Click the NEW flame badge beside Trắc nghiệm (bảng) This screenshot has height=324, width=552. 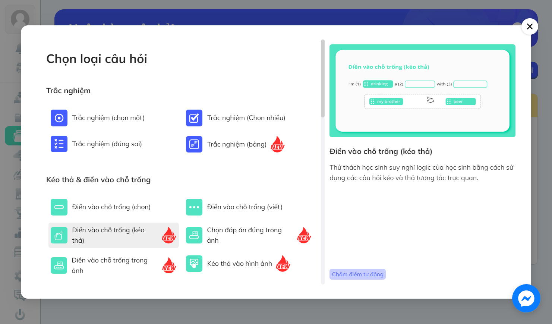(277, 144)
